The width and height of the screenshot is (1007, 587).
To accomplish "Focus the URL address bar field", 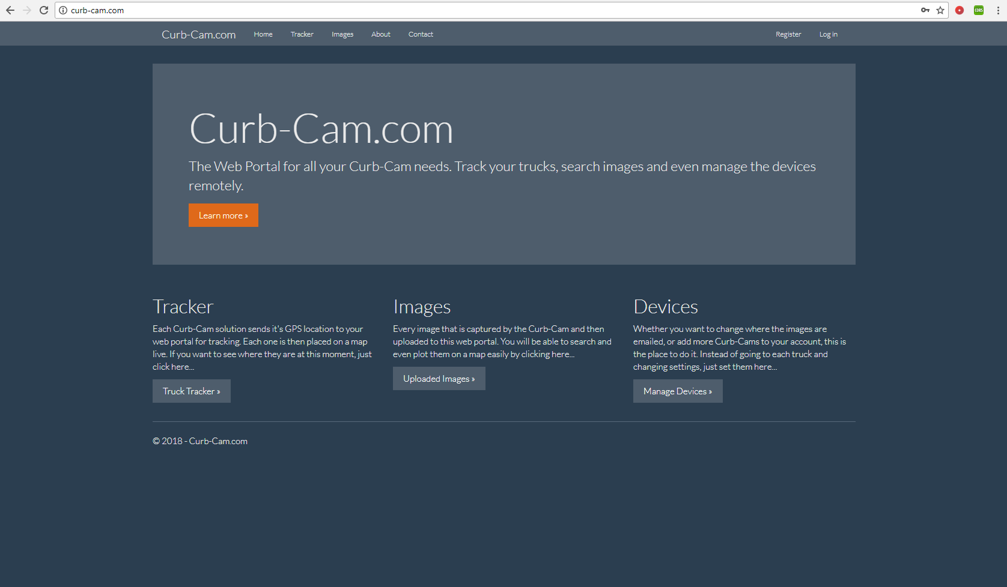I will [x=481, y=10].
